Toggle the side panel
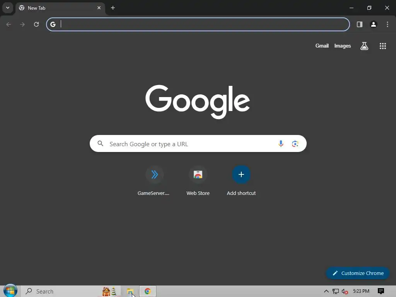396x297 pixels. click(x=360, y=24)
